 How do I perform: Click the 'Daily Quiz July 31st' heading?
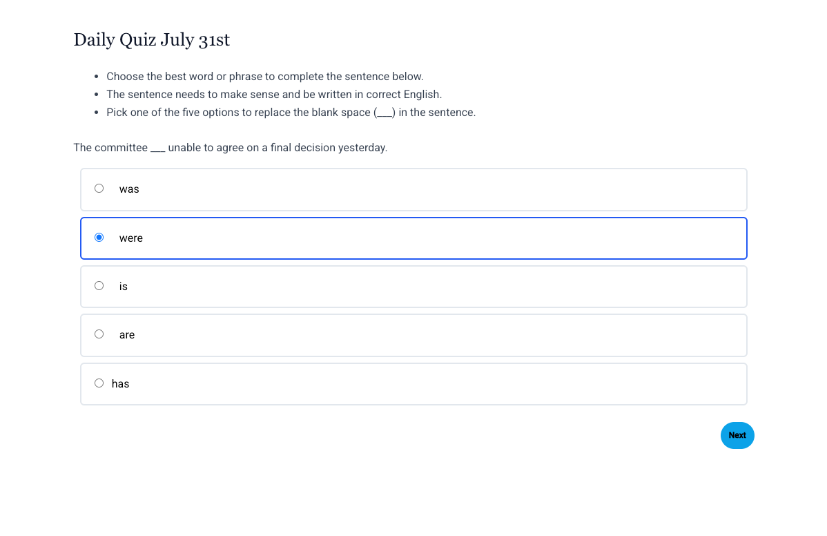pos(151,40)
